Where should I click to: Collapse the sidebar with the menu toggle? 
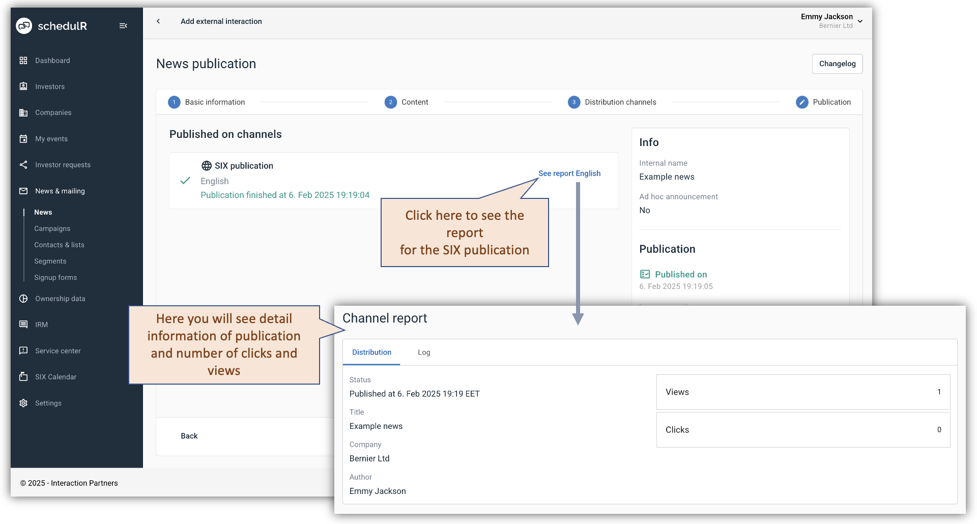123,25
